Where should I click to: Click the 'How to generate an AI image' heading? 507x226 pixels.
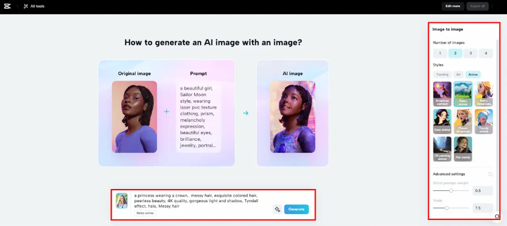click(213, 42)
